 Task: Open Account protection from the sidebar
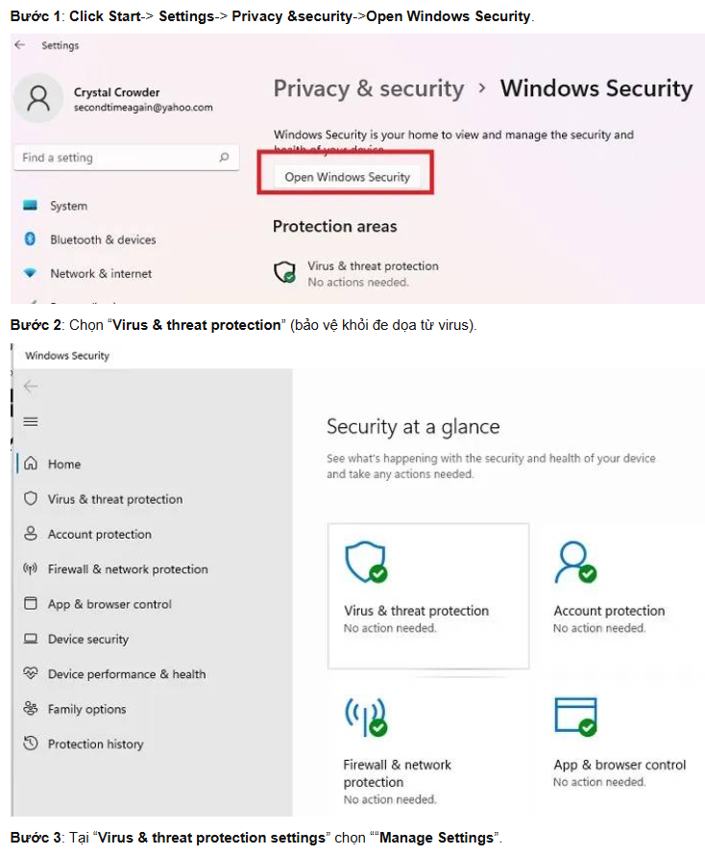99,534
